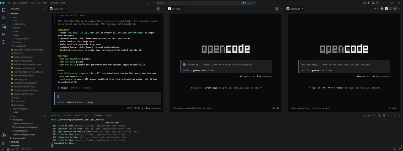Open the node terminal profile label
The image size is (403, 151).
366,115
